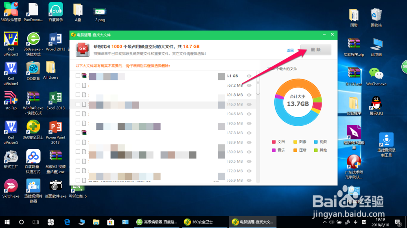This screenshot has height=228, width=407.
Task: Click the 13.7GB donut chart
Action: pos(298,103)
